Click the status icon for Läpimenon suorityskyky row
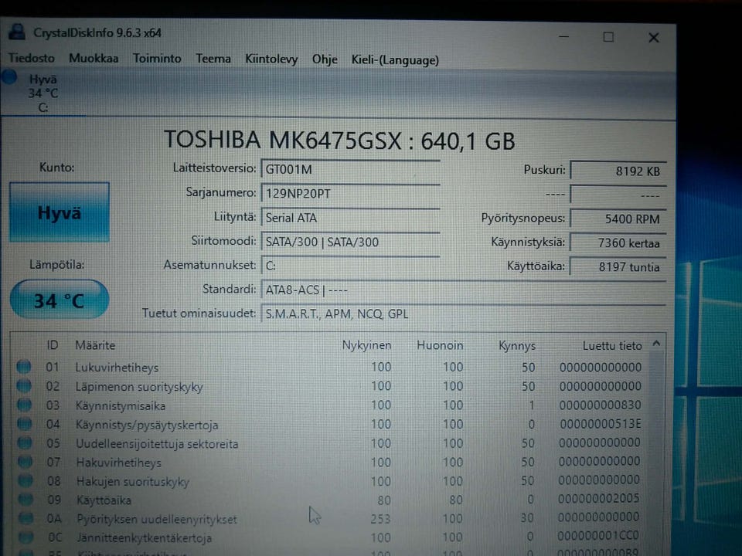The height and width of the screenshot is (556, 742). [x=24, y=386]
